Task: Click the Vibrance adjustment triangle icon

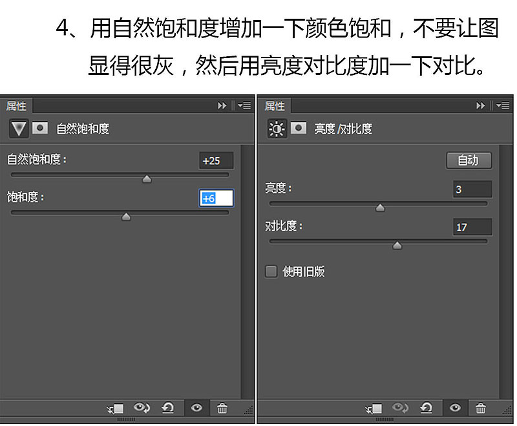Action: [x=19, y=128]
